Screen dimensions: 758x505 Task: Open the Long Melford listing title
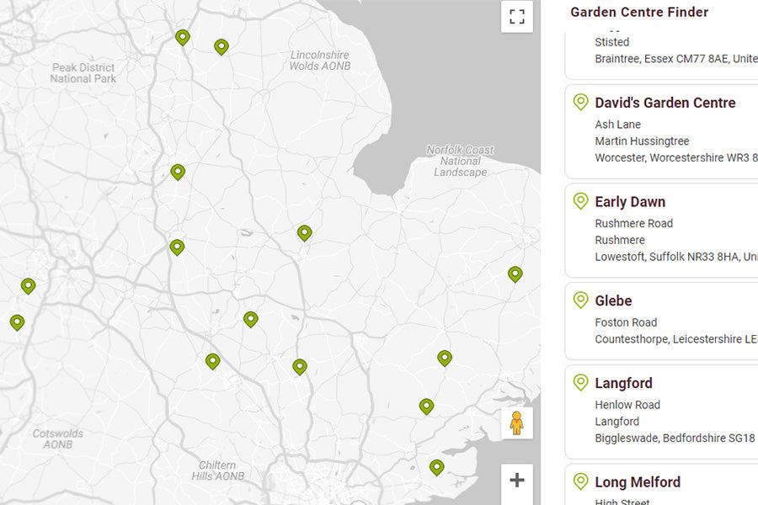(x=638, y=482)
